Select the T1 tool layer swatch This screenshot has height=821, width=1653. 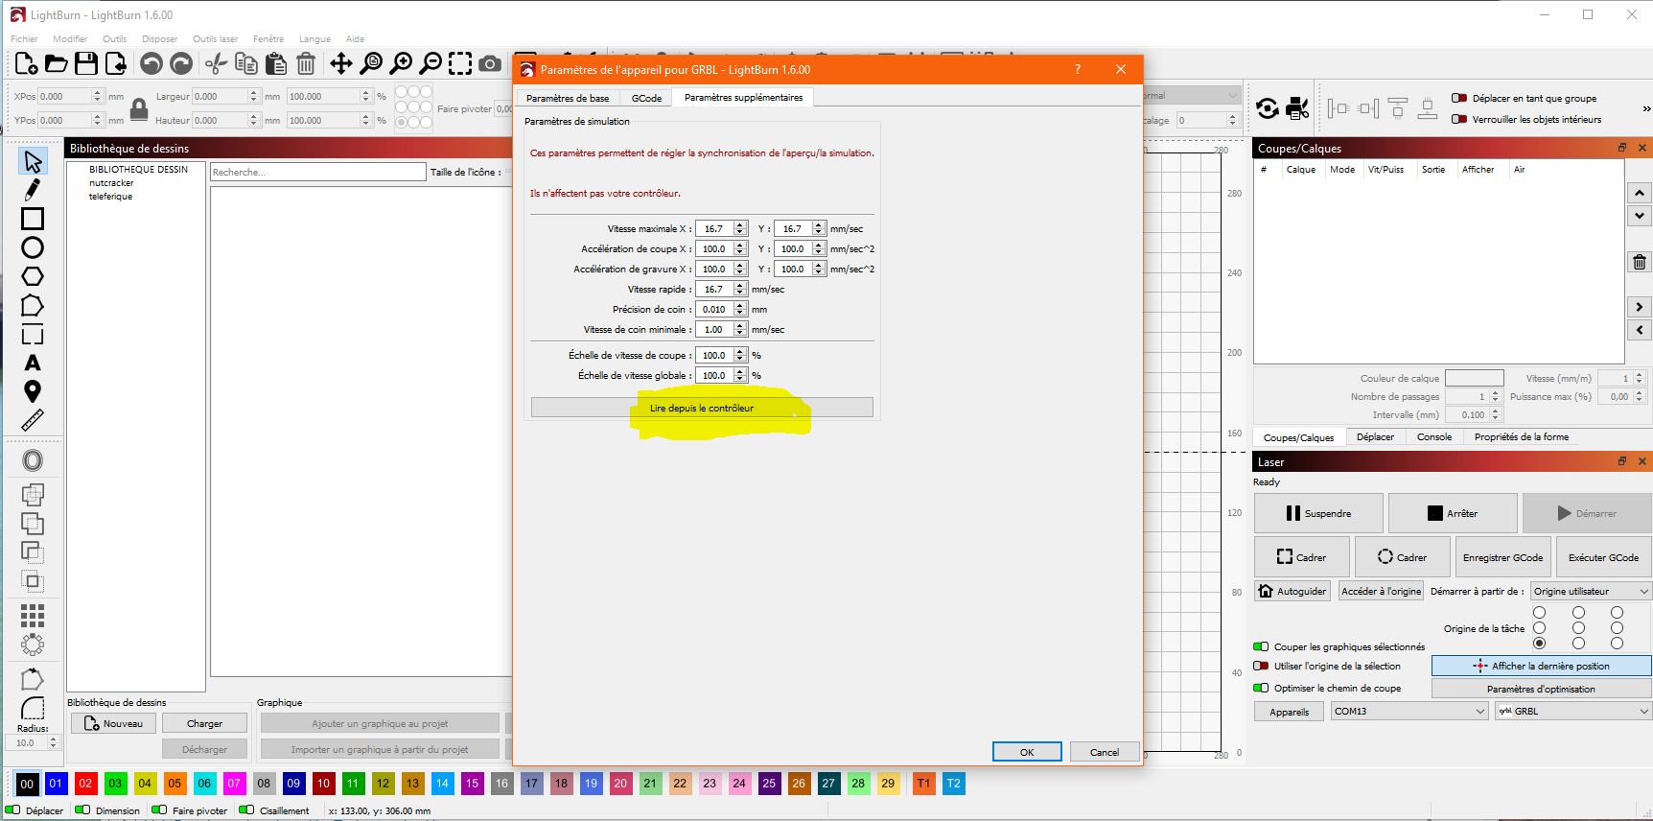pos(923,784)
